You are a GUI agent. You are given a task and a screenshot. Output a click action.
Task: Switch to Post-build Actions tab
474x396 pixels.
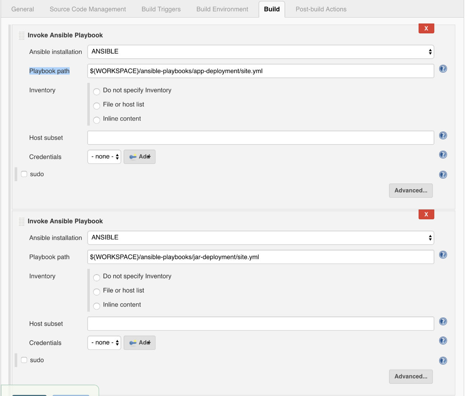[x=321, y=9]
